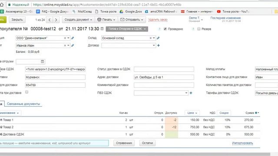
Task: Open the Google Диск bookmark
Action: point(131,12)
